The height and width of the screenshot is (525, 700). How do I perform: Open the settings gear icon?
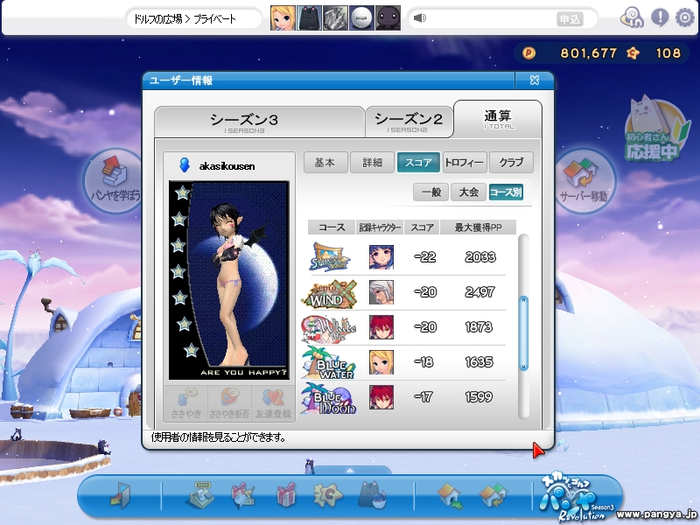(684, 17)
